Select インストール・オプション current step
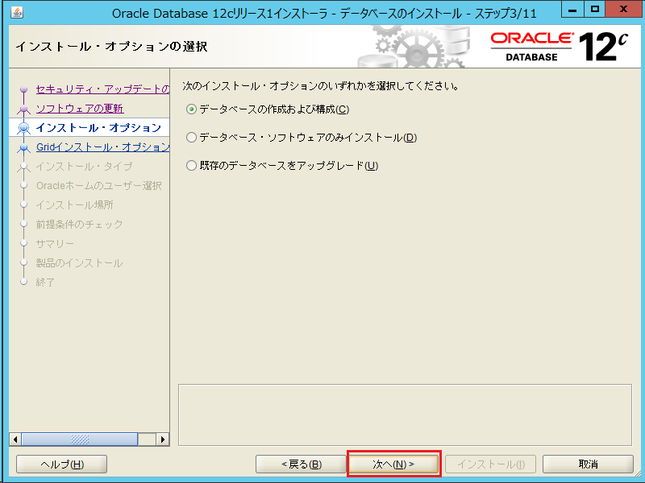Screen dimensions: 645x483 tap(98, 128)
